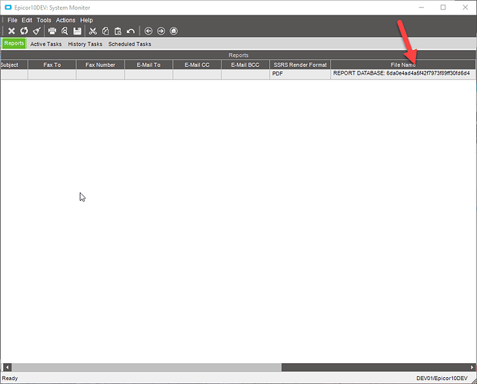
Task: Click the Fax Number column header
Action: (x=100, y=65)
